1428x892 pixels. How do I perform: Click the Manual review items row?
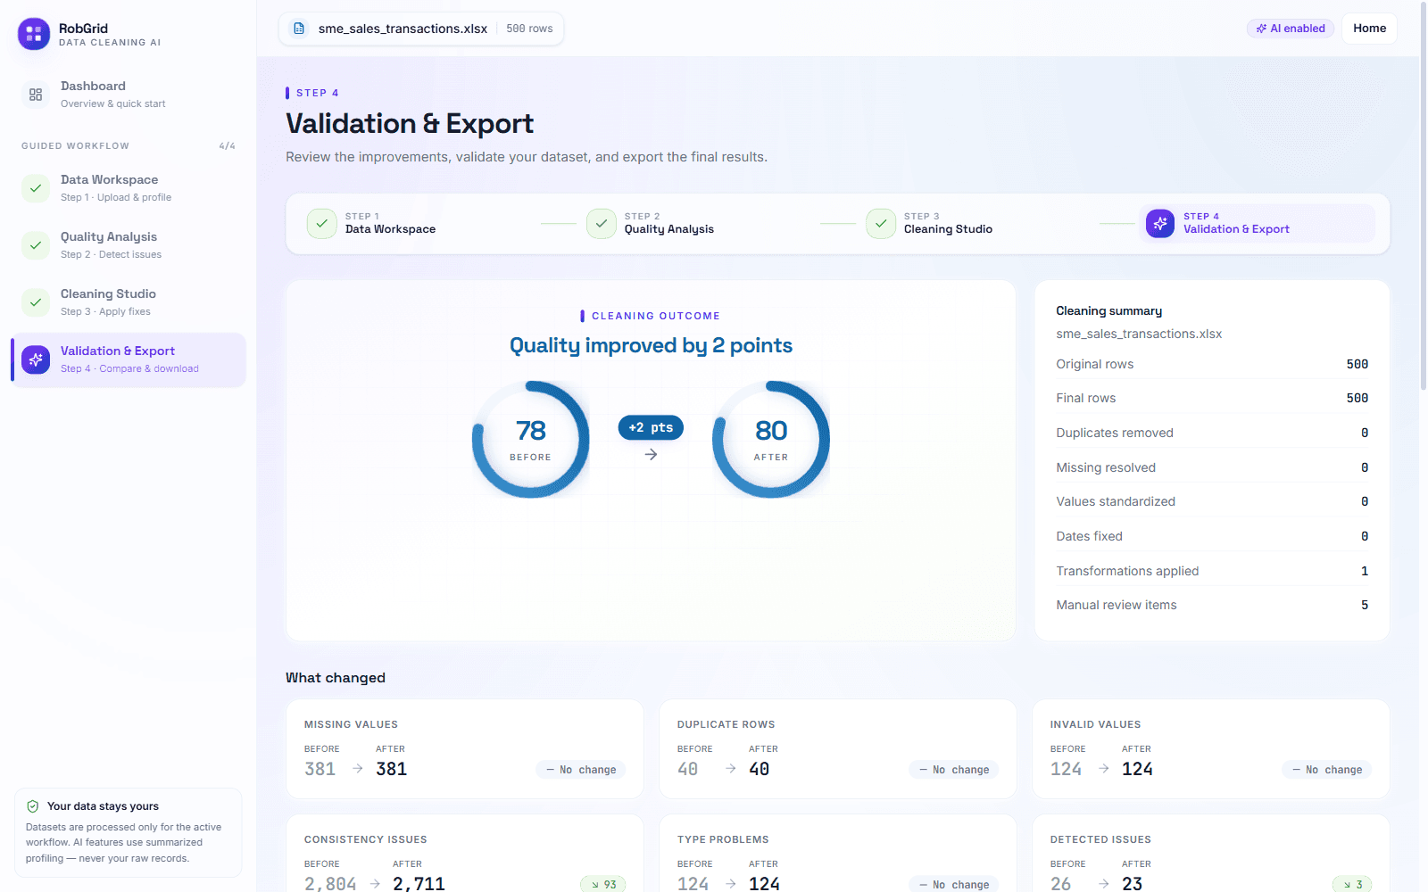click(x=1212, y=605)
